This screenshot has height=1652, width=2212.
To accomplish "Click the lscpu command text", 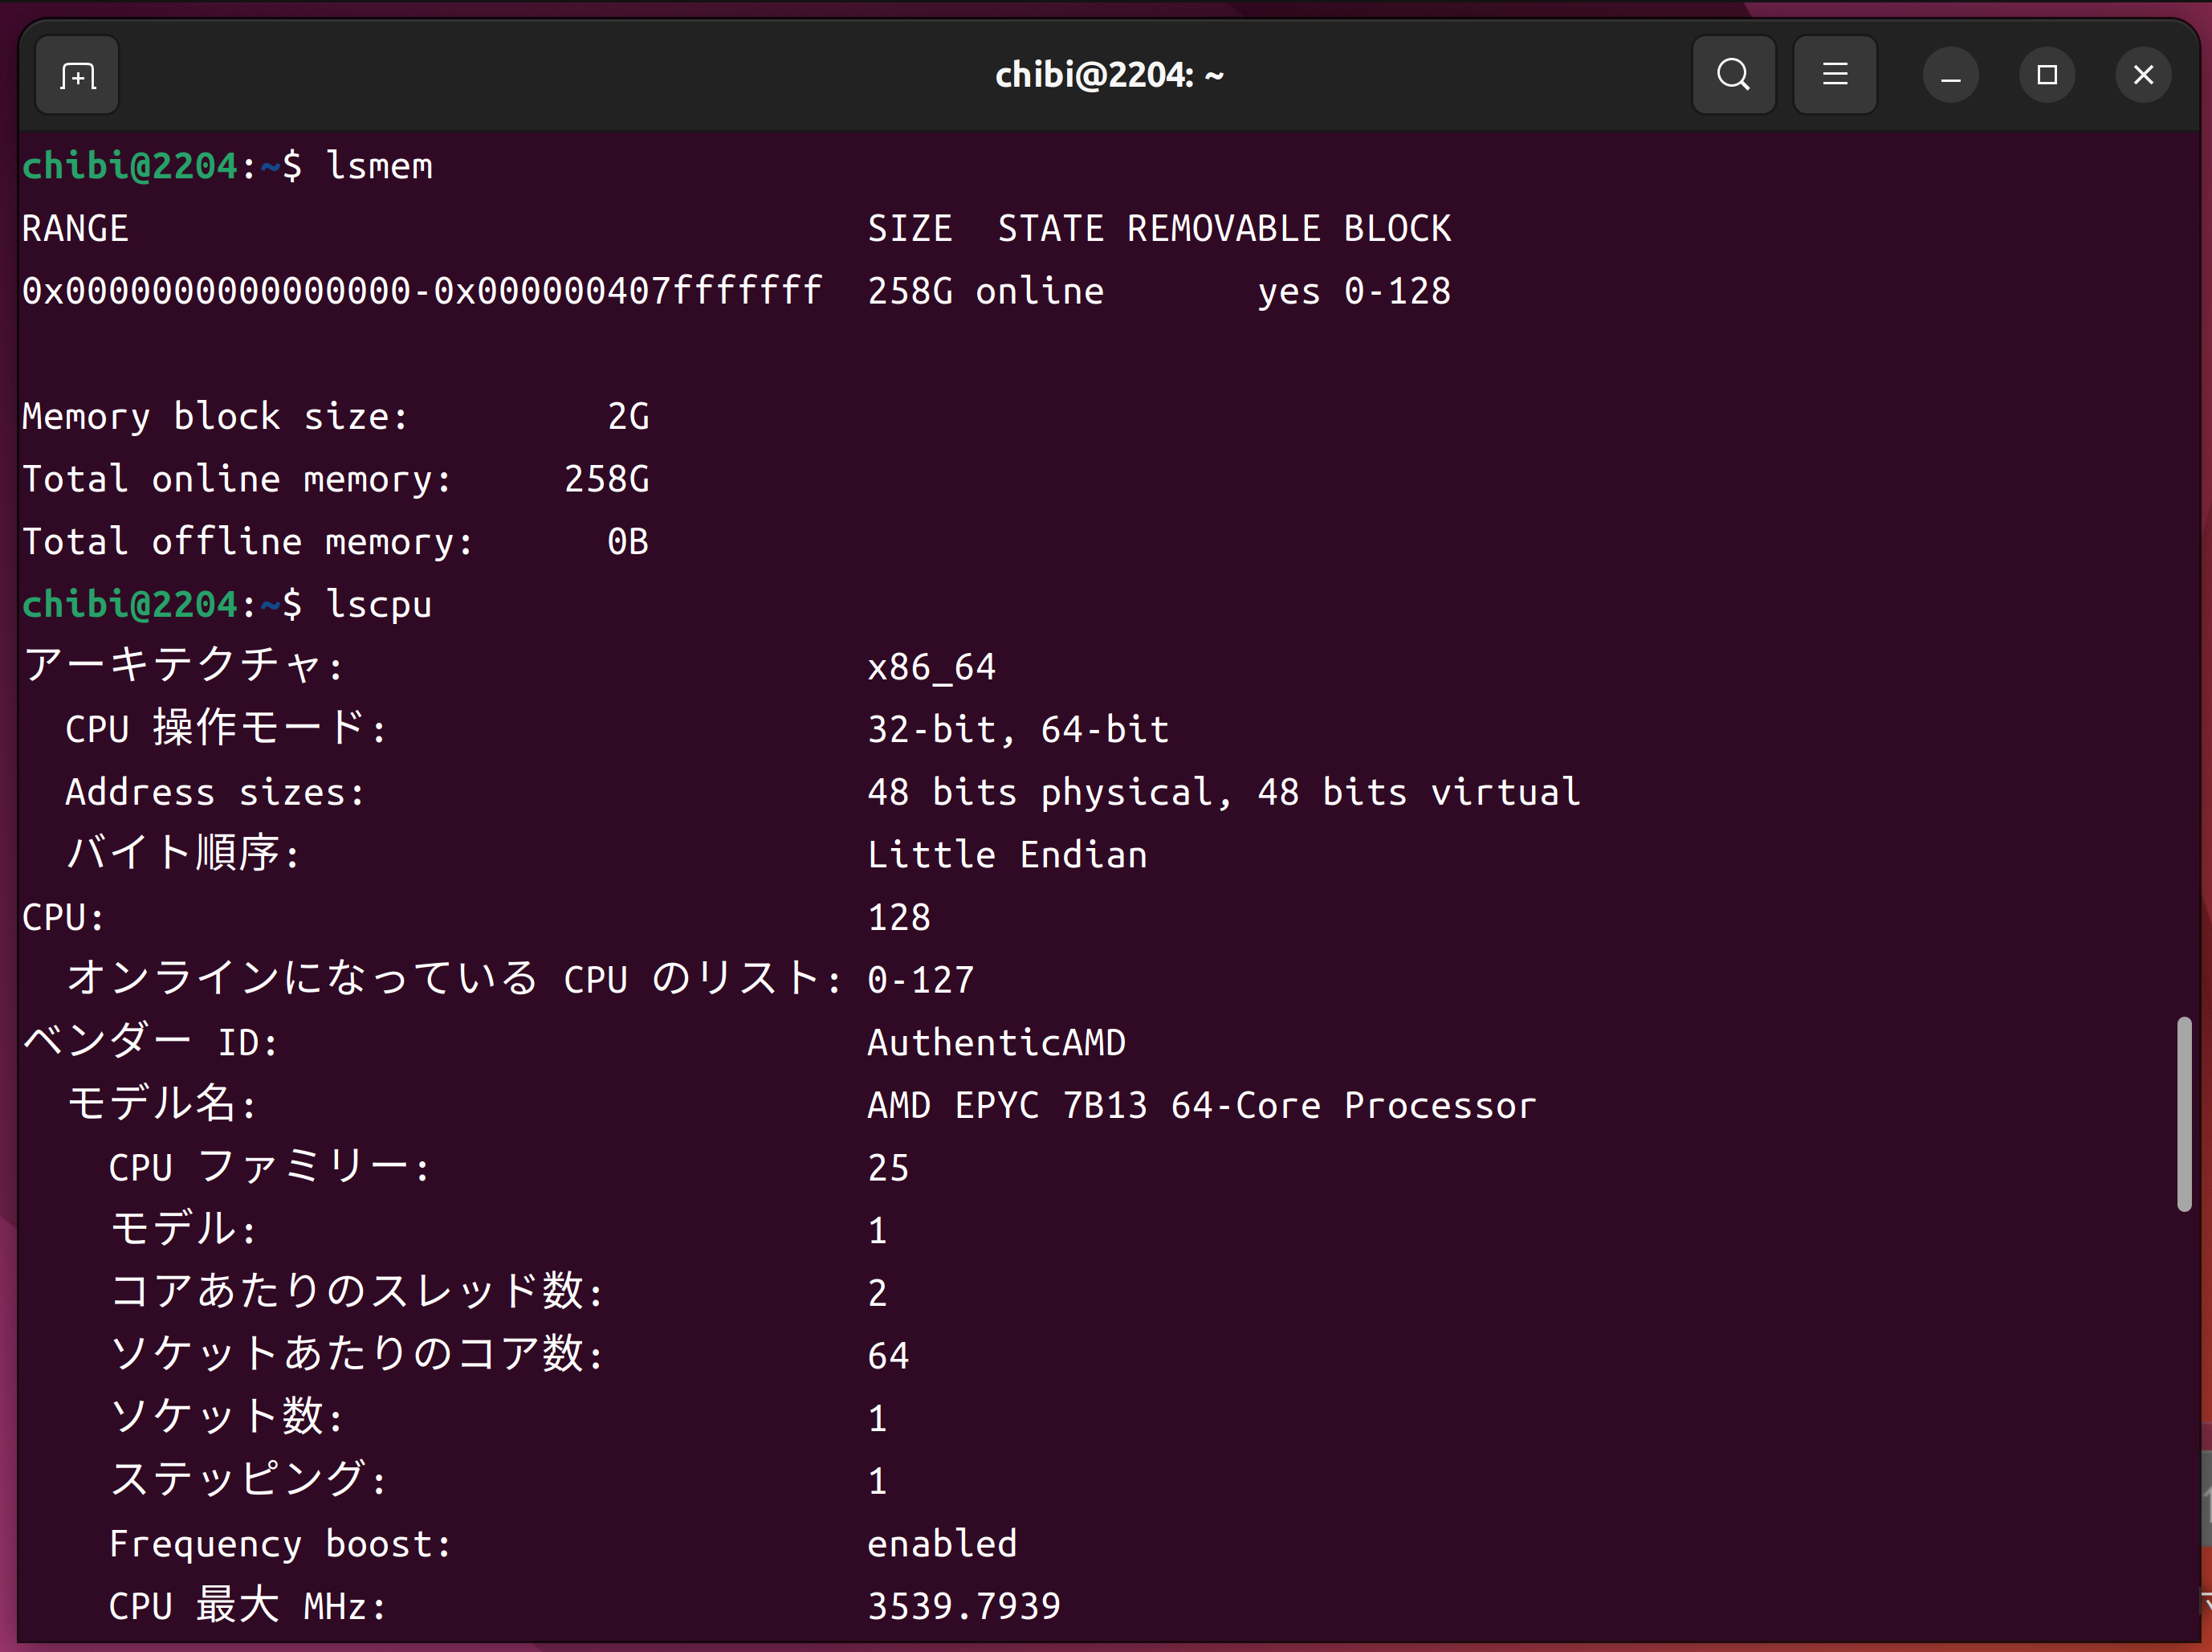I will pos(379,604).
